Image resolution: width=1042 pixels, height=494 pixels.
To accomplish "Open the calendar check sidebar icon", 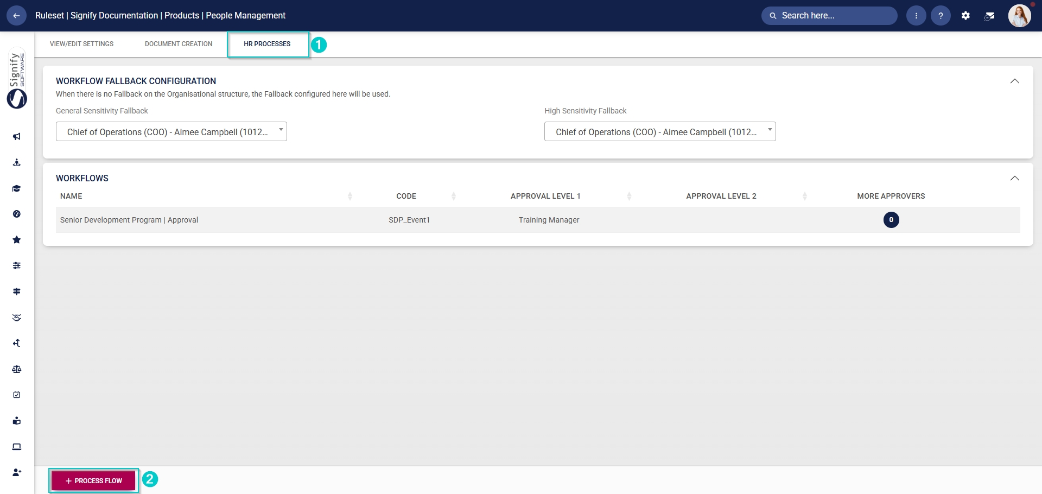I will pyautogui.click(x=17, y=395).
